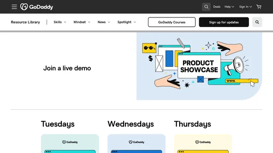This screenshot has height=153, width=273.
Task: Go to Resource Library home link
Action: pos(26,22)
